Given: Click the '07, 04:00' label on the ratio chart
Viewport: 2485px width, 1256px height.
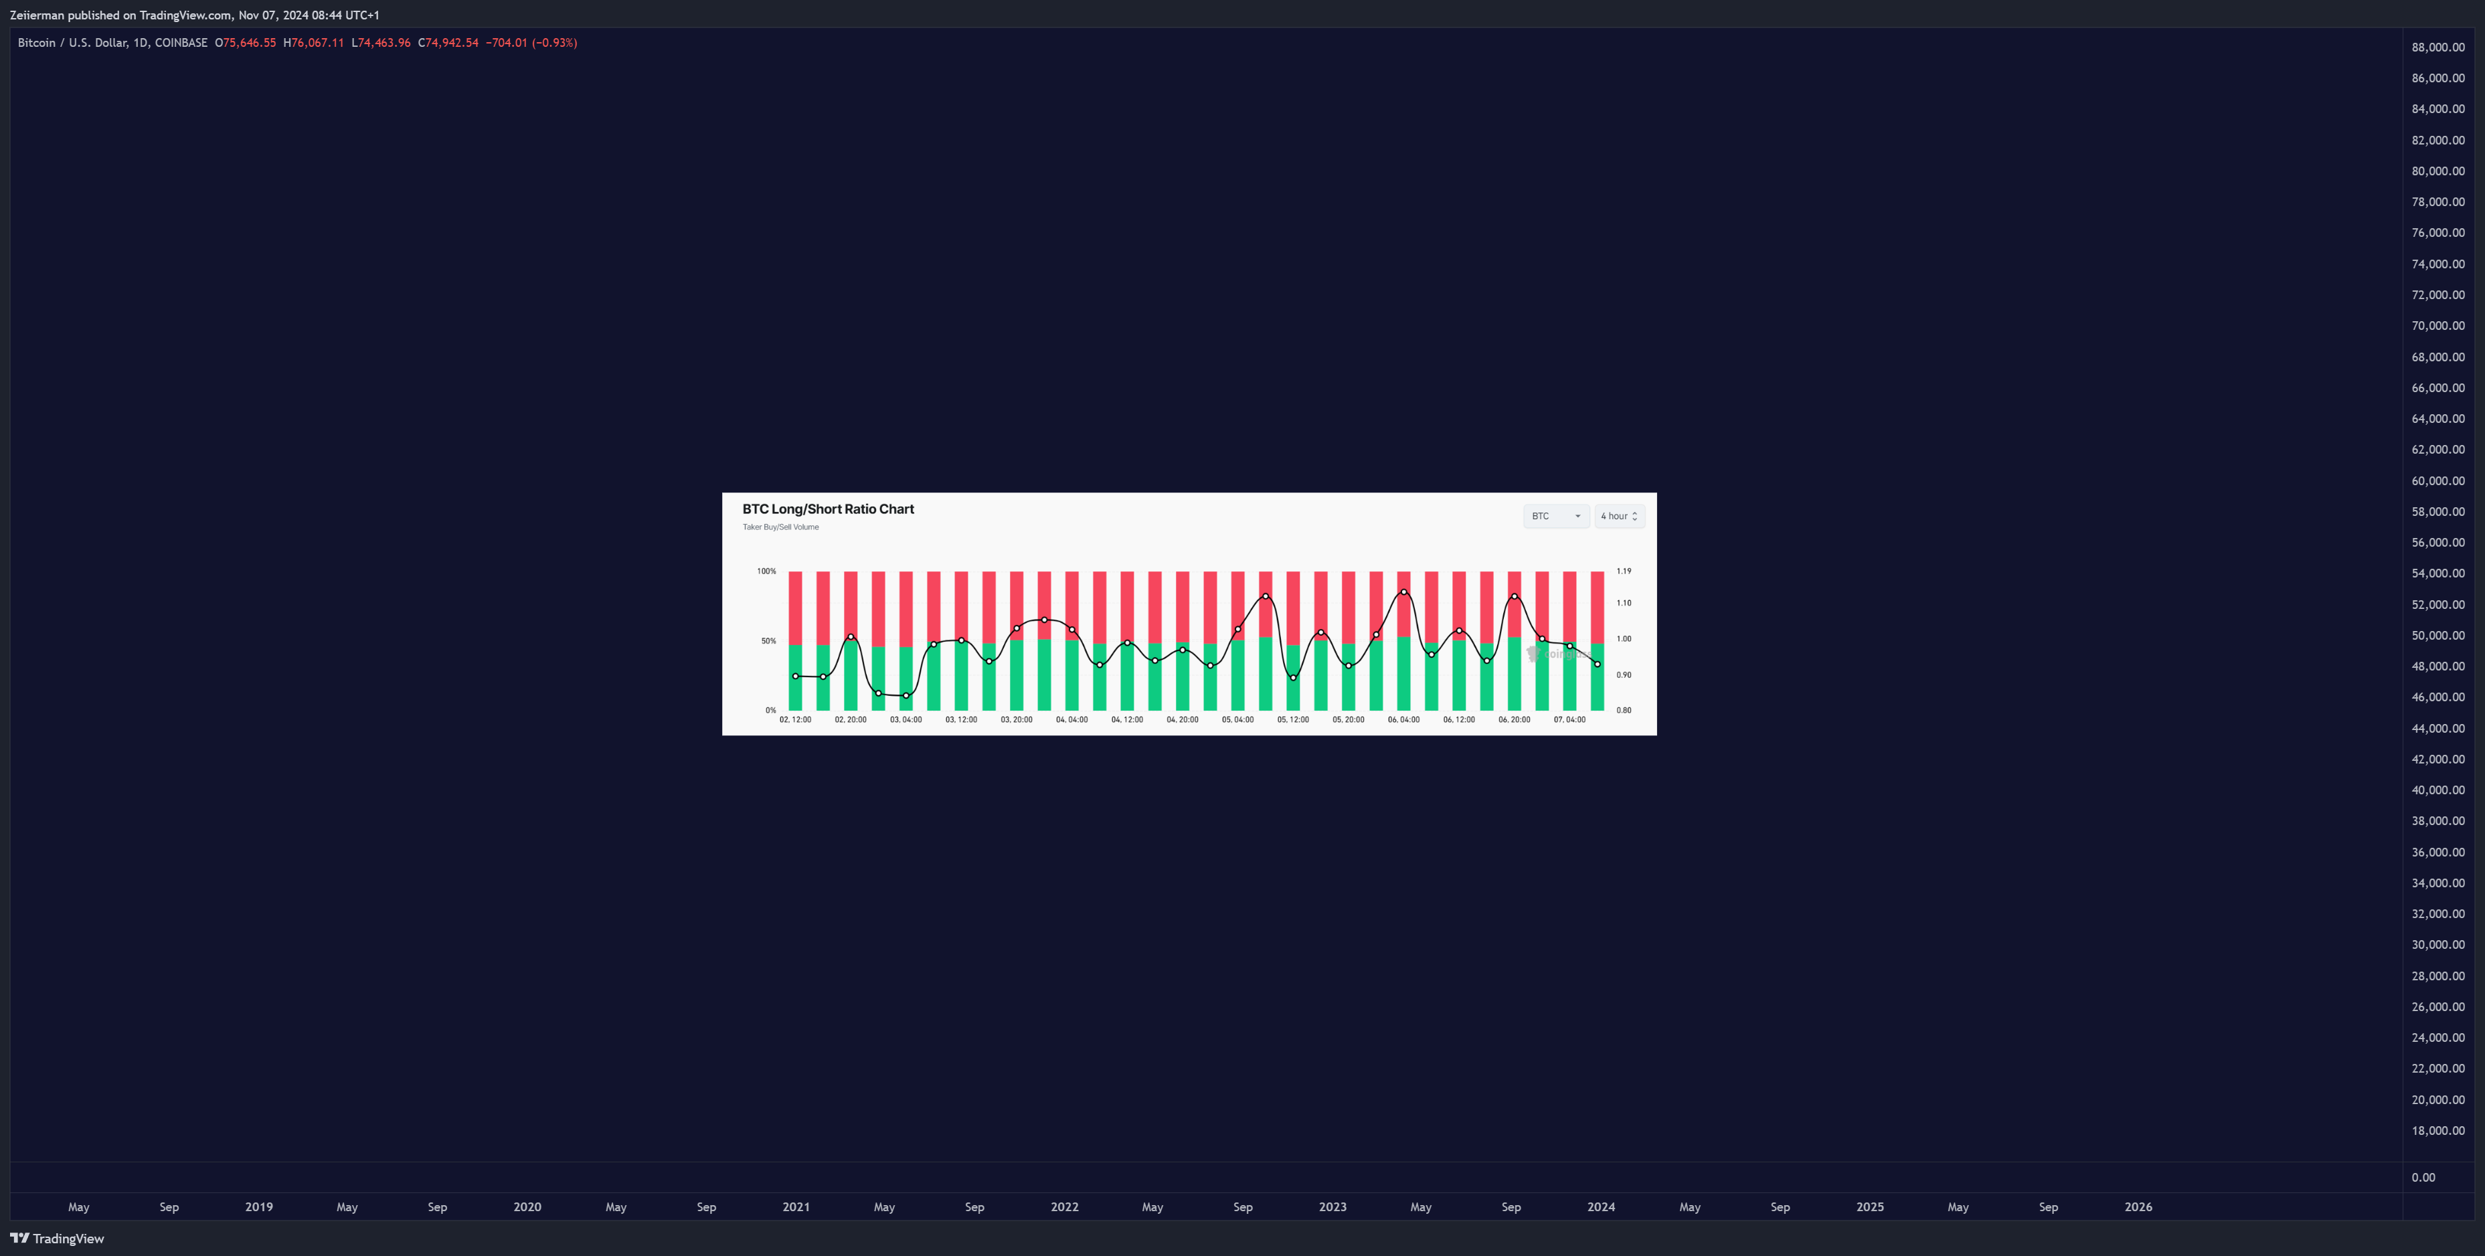Looking at the screenshot, I should pos(1569,719).
